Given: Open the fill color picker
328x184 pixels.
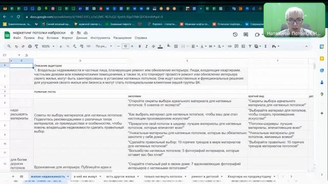Looking at the screenshot, I should click(x=169, y=47).
